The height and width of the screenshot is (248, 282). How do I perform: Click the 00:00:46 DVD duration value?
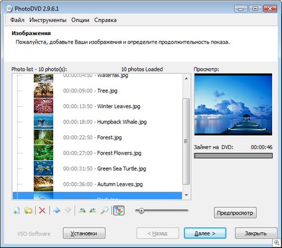261,147
